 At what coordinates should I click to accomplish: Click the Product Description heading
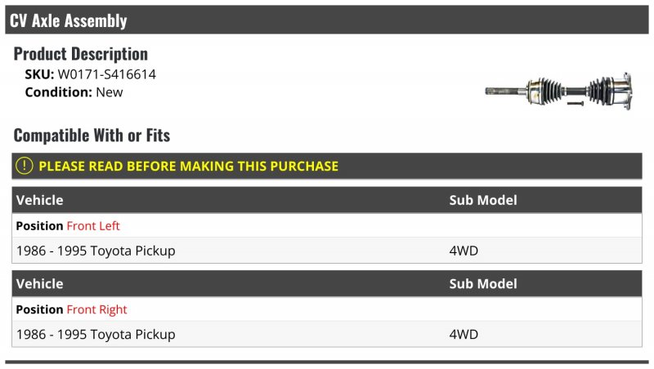80,54
